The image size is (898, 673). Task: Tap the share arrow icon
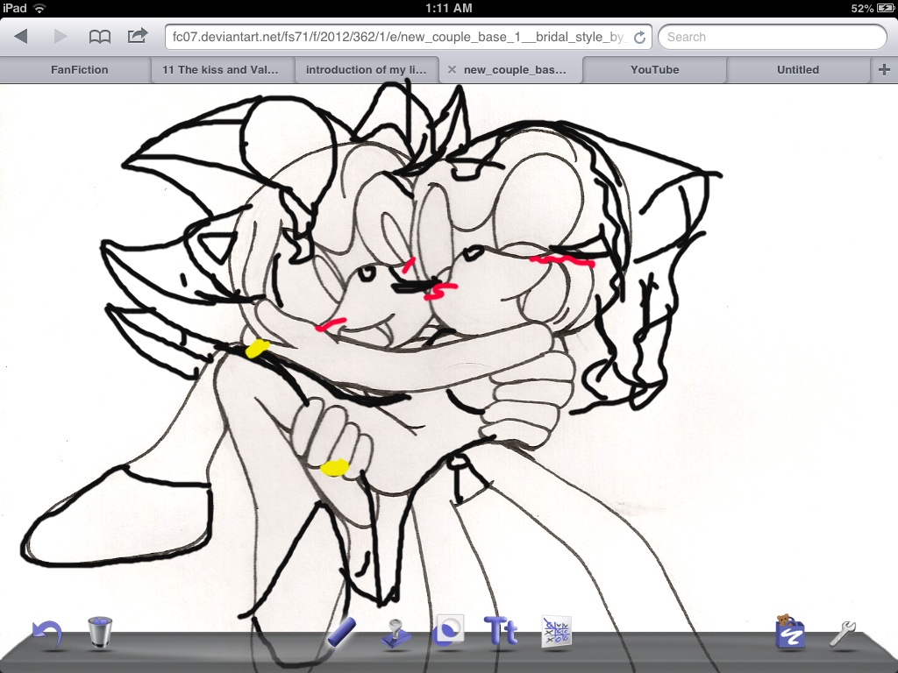click(x=138, y=36)
